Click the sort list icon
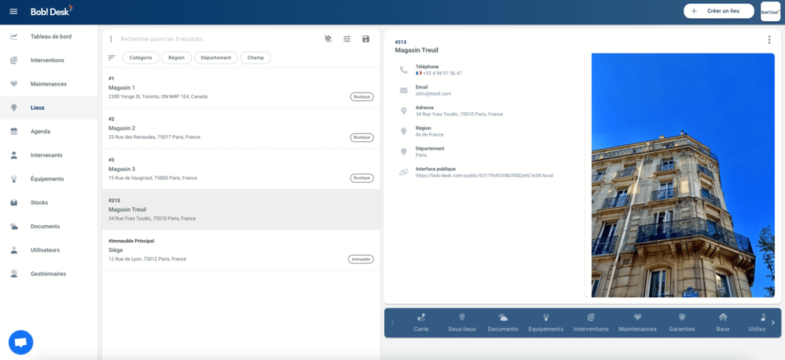Image resolution: width=785 pixels, height=360 pixels. click(x=112, y=57)
